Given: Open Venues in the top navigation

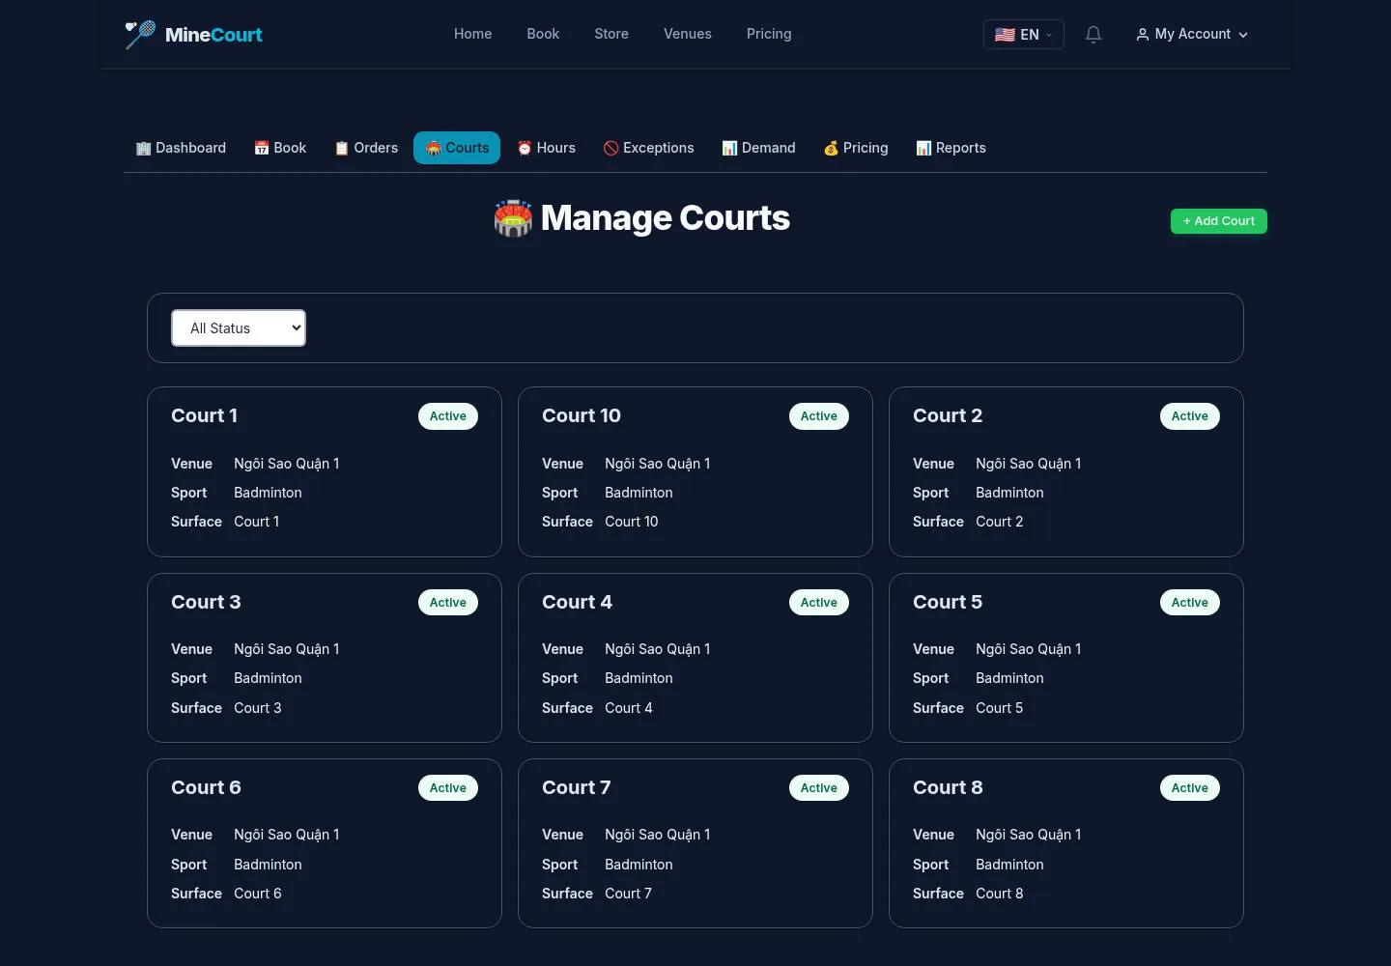Looking at the screenshot, I should pyautogui.click(x=688, y=34).
